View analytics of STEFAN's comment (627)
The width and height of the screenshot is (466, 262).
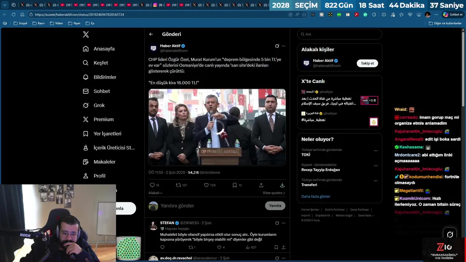[251, 247]
